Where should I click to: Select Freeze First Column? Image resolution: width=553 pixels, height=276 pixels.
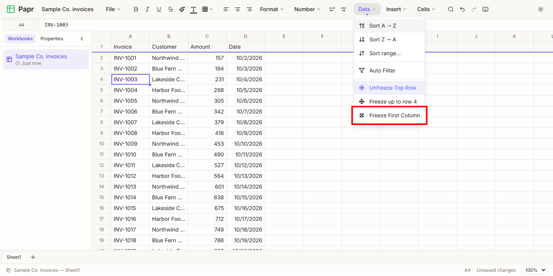click(x=389, y=115)
